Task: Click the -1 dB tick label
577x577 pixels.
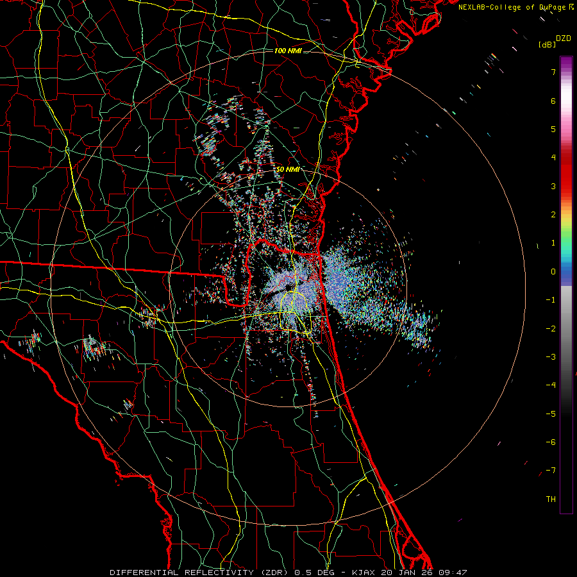Action: (551, 300)
